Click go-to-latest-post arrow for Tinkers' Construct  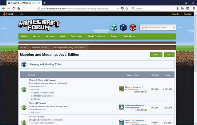pyautogui.click(x=146, y=92)
